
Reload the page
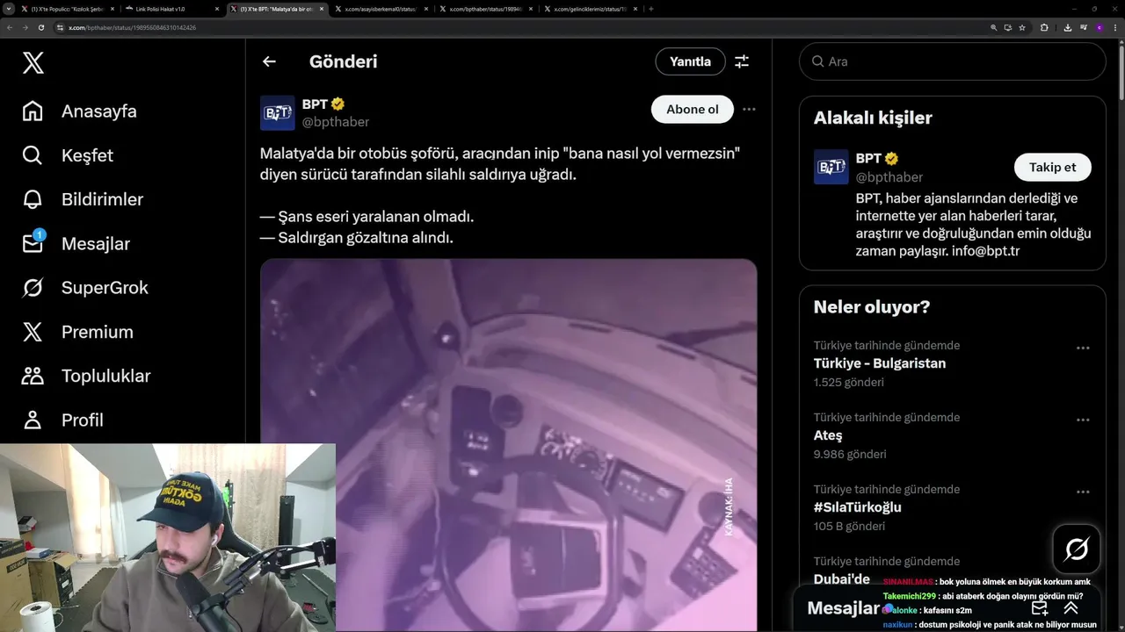pyautogui.click(x=41, y=27)
